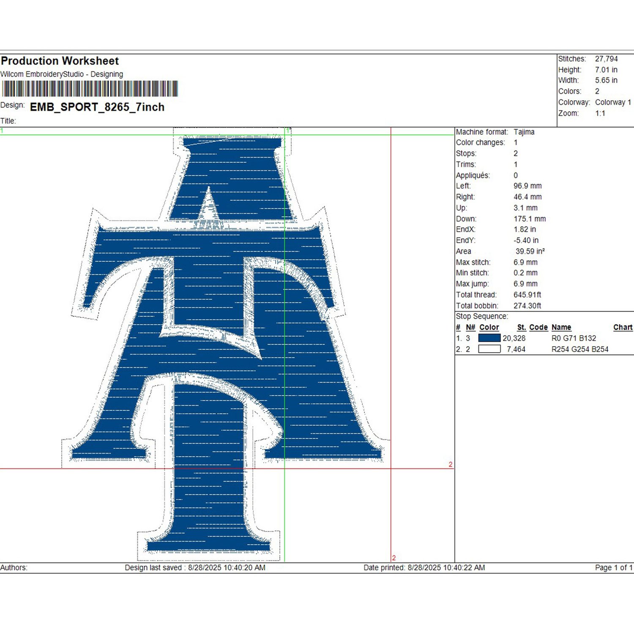
Task: Click the "Title:" field label
Action: pos(8,121)
